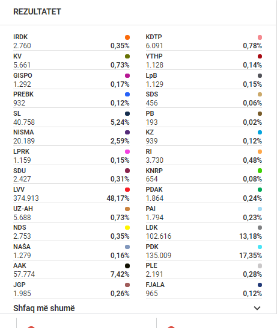277x328 pixels.
Task: Click the orange IRDK color dot
Action: 127,37
